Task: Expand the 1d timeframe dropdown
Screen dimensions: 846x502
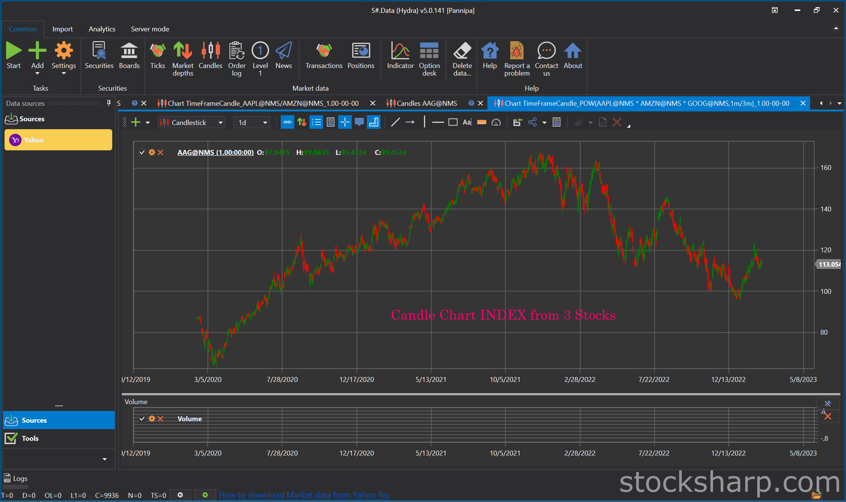Action: pos(252,122)
